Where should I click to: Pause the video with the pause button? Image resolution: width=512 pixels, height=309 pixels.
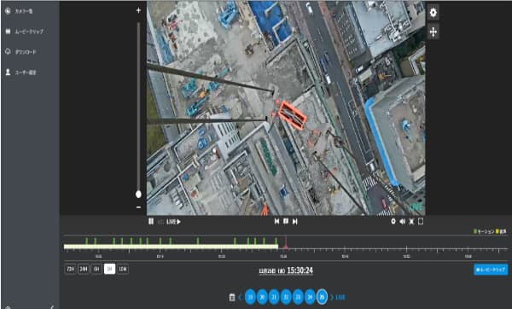(x=151, y=221)
